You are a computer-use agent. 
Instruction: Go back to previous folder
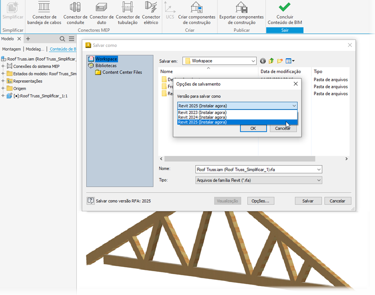pyautogui.click(x=262, y=61)
